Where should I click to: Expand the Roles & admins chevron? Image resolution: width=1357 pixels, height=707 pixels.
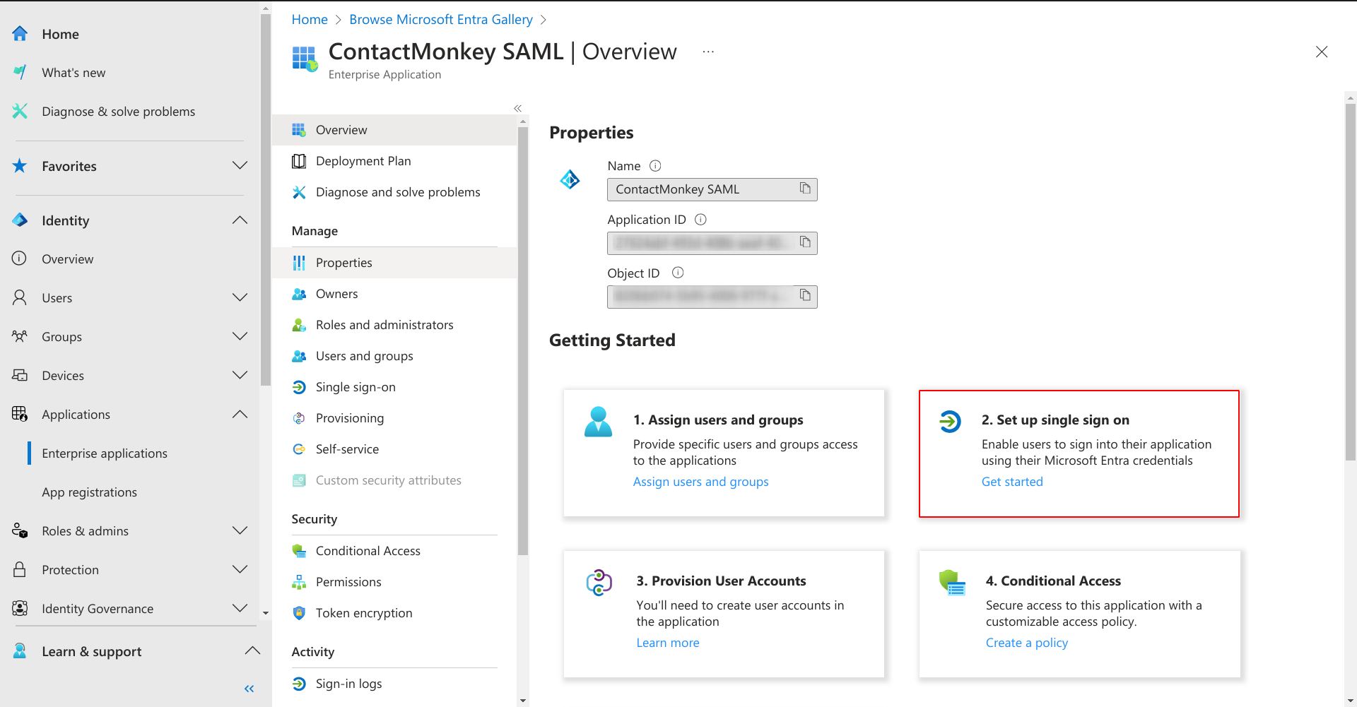[x=240, y=531]
